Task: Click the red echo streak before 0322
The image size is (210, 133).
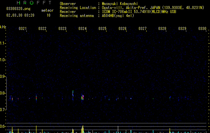Action: tap(36, 98)
